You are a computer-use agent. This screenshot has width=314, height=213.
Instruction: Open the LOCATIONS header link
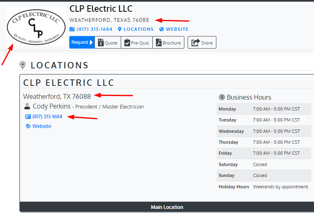tap(139, 29)
